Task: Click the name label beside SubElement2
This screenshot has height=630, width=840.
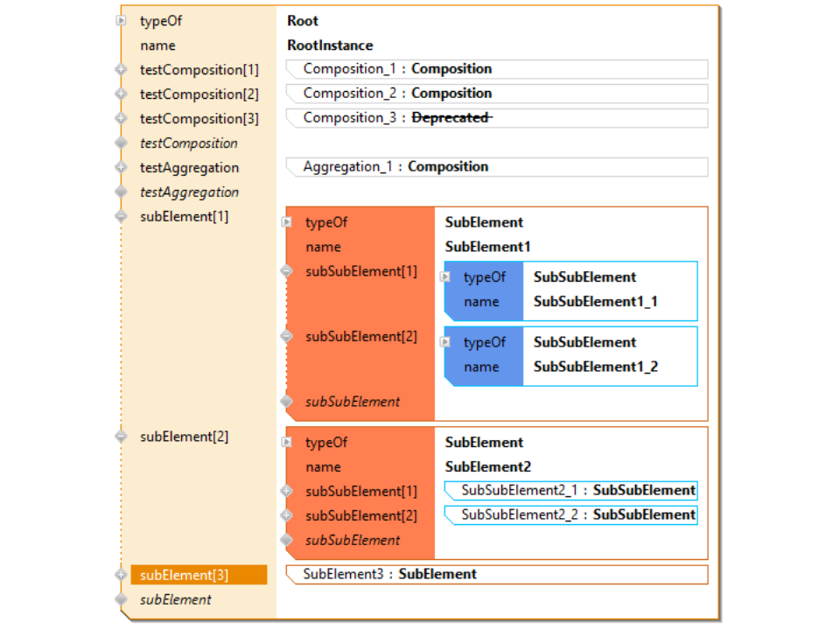Action: 323,467
